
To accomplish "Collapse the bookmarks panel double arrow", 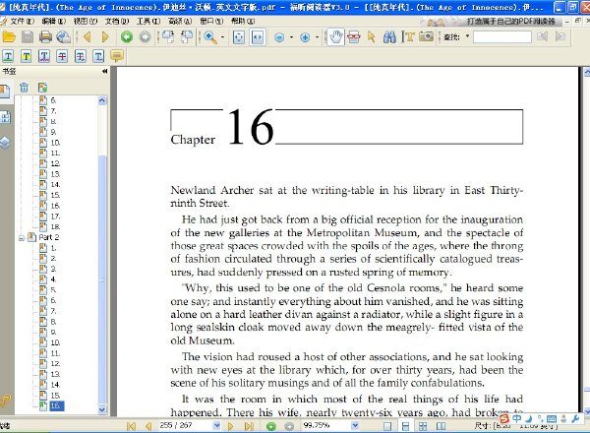I will pos(104,71).
